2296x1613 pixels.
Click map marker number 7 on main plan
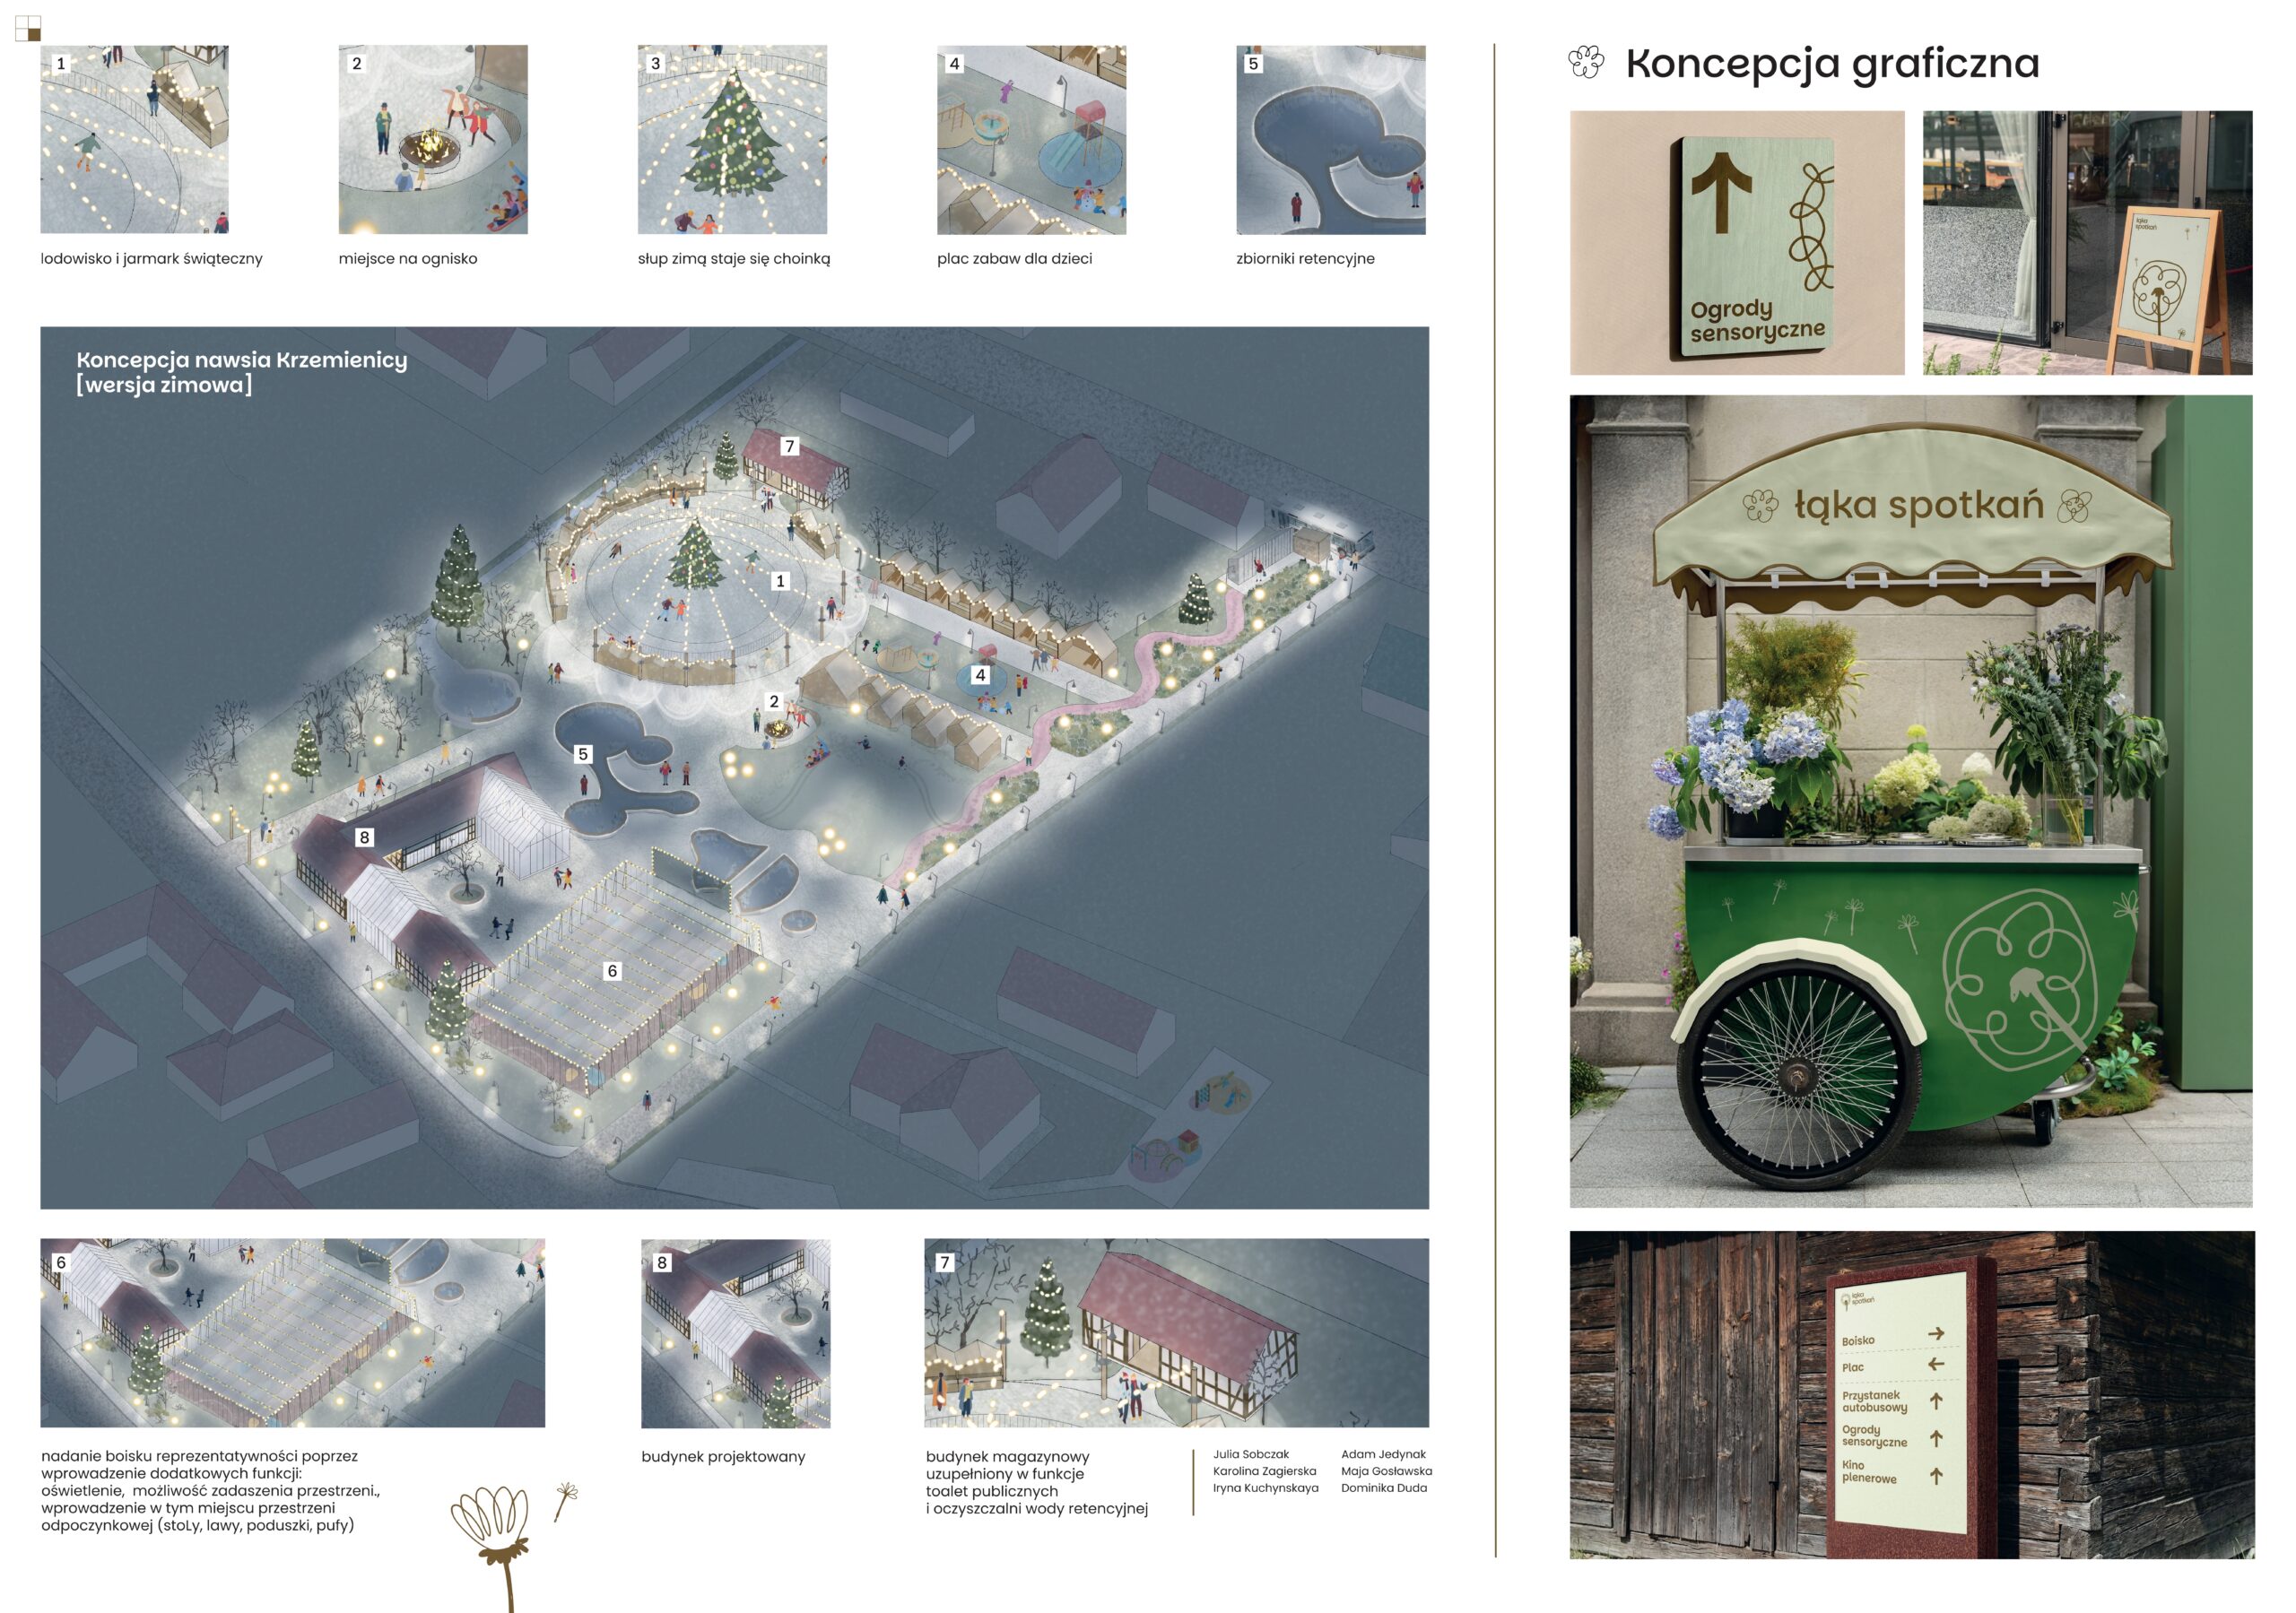[790, 446]
